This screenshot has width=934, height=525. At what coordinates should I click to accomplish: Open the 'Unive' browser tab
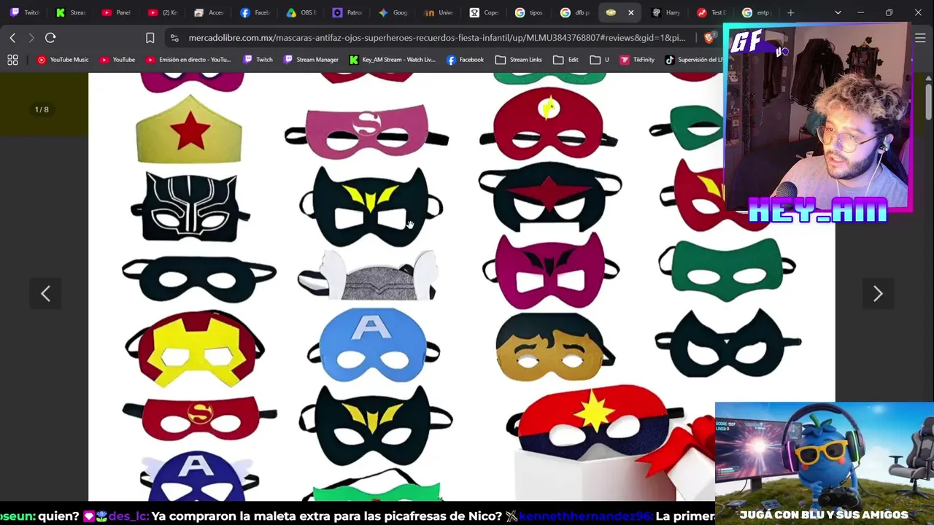[x=439, y=12]
